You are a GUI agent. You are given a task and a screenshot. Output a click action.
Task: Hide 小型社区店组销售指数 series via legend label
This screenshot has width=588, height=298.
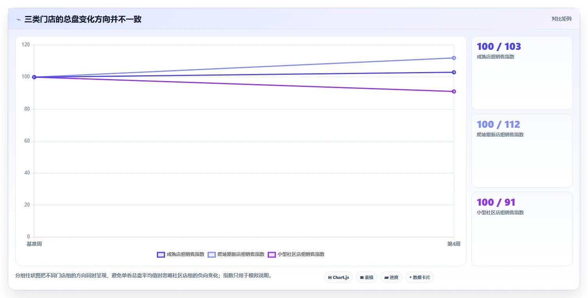pyautogui.click(x=301, y=254)
